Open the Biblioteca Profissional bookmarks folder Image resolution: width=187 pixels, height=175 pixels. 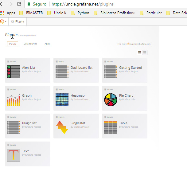tap(114, 13)
